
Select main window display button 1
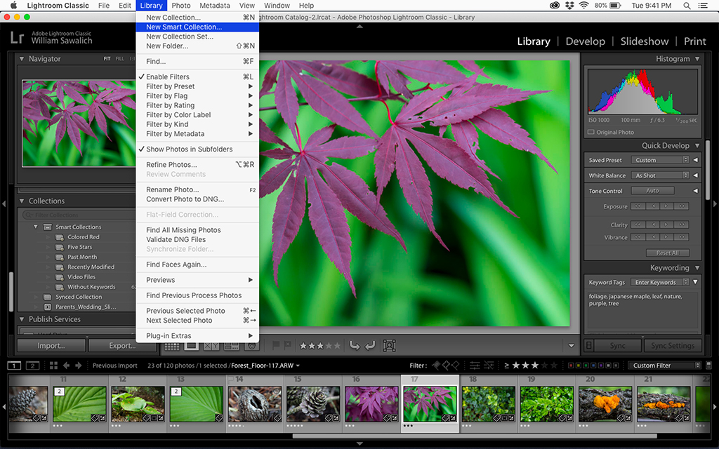tap(14, 366)
